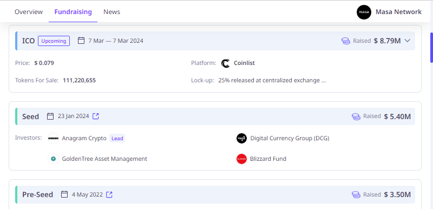433x209 pixels.
Task: Switch to the Overview tab
Action: 29,12
